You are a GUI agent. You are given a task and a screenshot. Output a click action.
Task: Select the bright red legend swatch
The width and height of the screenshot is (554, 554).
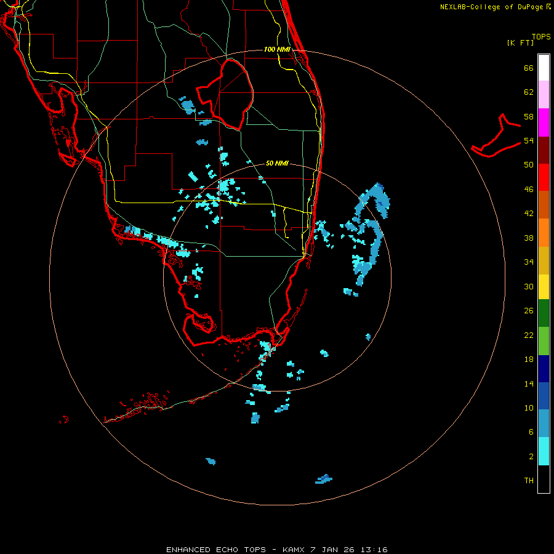pyautogui.click(x=544, y=177)
